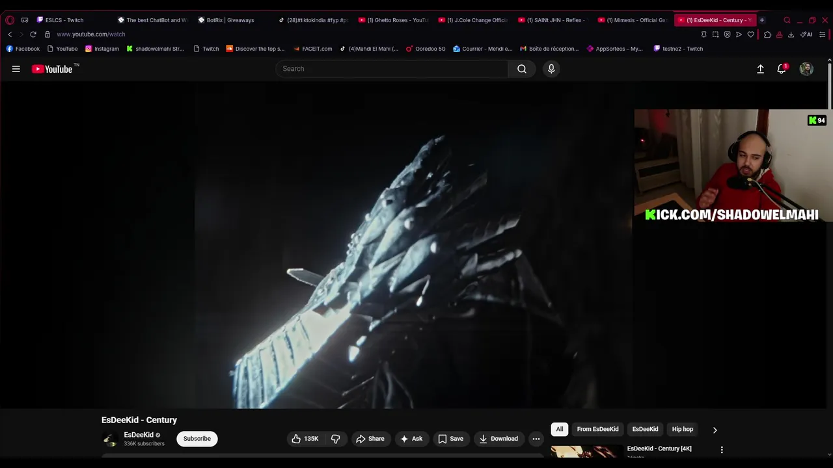Open the Opera AI assistant
Image resolution: width=833 pixels, height=468 pixels.
[806, 34]
